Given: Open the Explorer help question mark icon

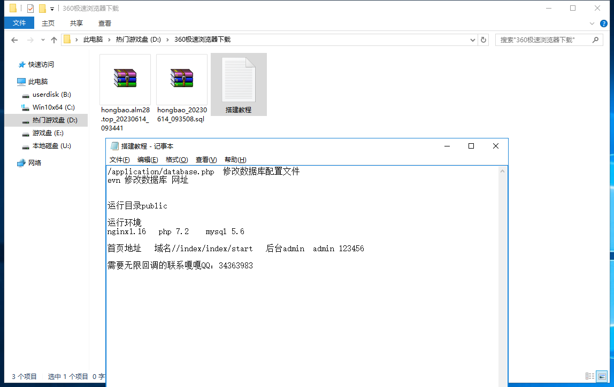Looking at the screenshot, I should click(604, 23).
